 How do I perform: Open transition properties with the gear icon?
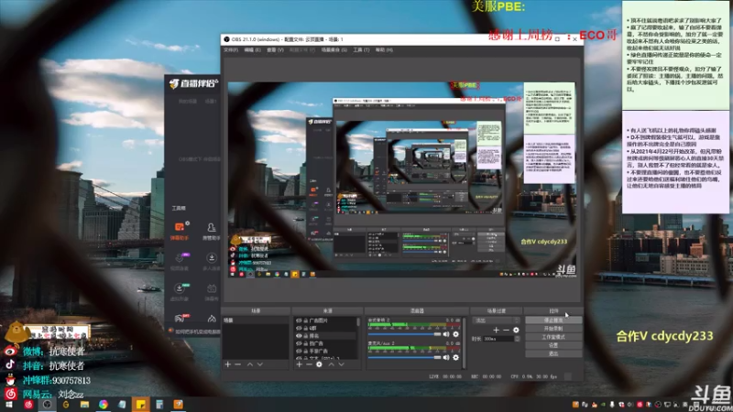click(516, 330)
